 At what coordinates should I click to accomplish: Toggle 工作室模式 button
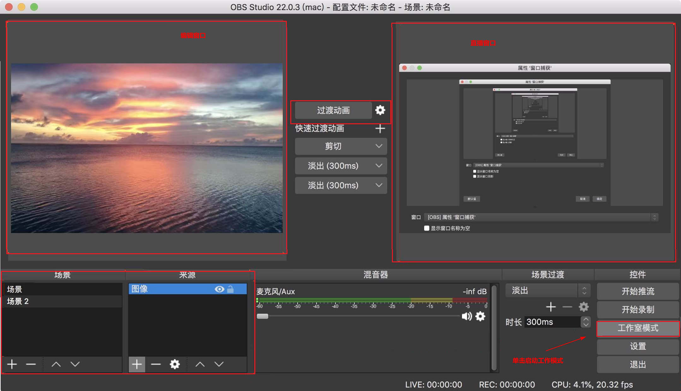[x=637, y=328]
